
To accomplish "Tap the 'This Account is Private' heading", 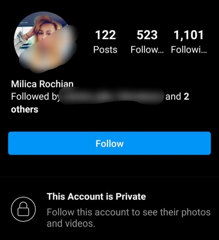I will (x=96, y=196).
